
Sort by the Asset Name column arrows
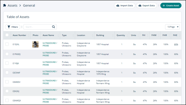click(58, 35)
